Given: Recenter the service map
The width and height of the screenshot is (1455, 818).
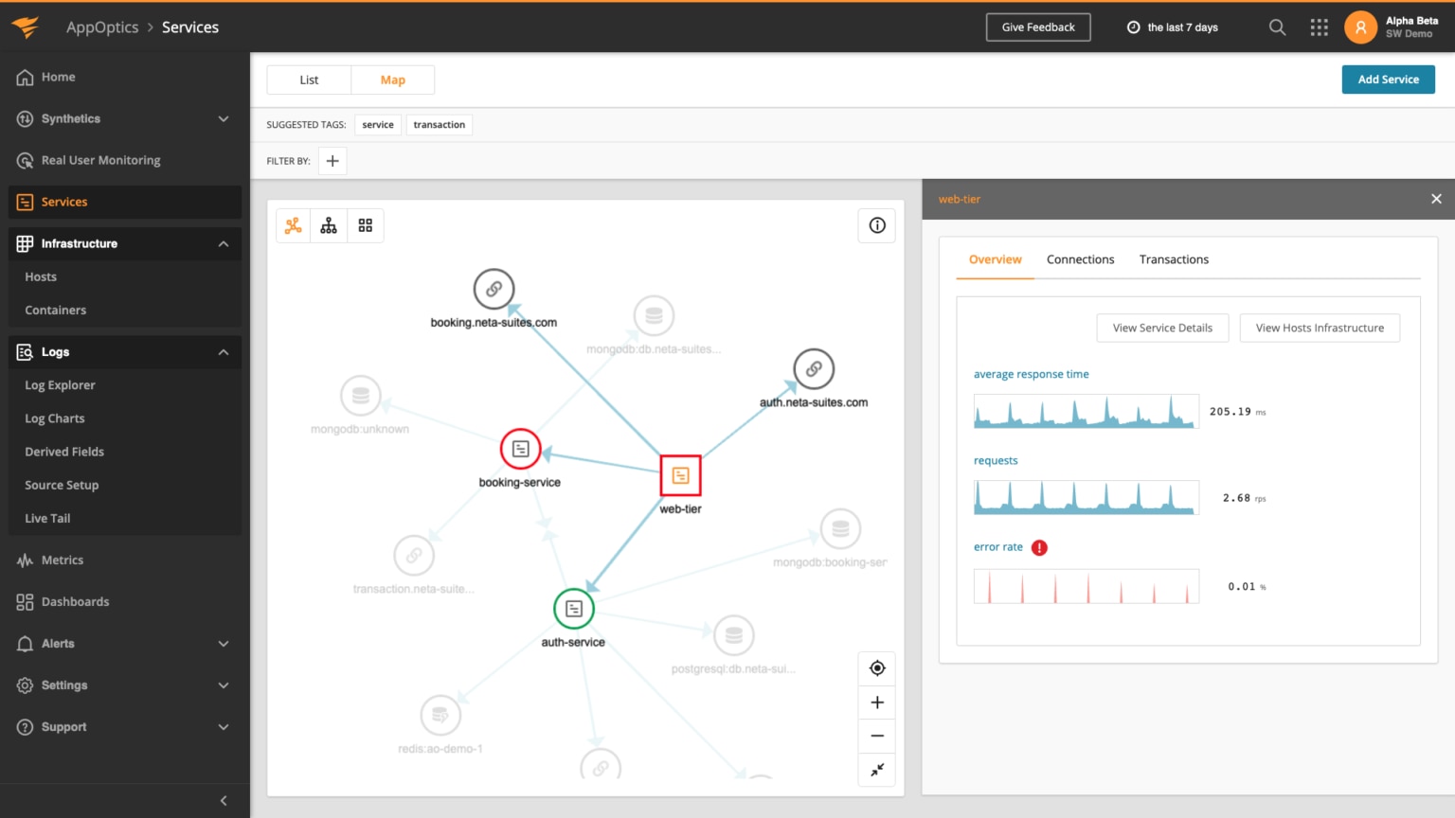Looking at the screenshot, I should pyautogui.click(x=876, y=667).
